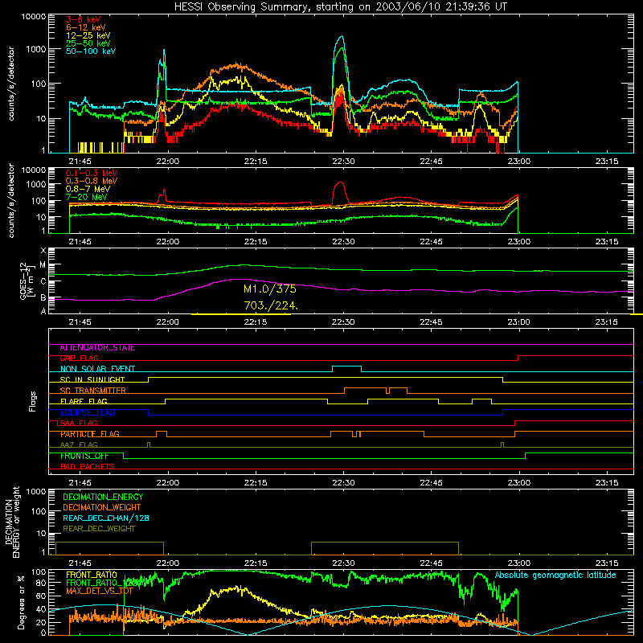The image size is (643, 643).
Task: Click the vertical Flags axis title
Action: click(x=33, y=401)
